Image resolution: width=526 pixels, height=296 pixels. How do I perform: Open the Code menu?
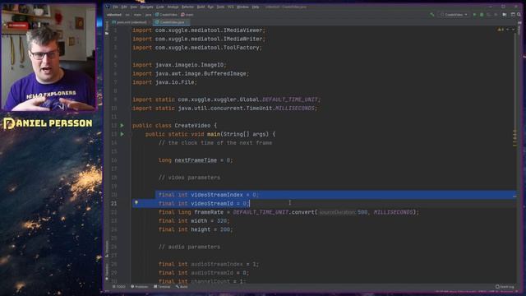(x=160, y=7)
